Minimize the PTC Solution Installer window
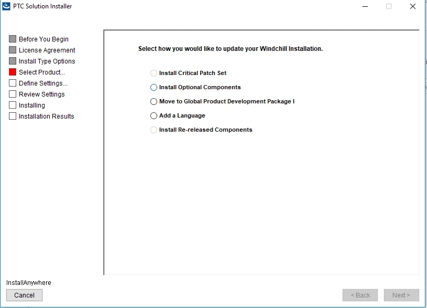 (x=365, y=6)
